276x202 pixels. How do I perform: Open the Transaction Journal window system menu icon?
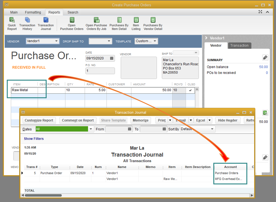[x=23, y=112]
